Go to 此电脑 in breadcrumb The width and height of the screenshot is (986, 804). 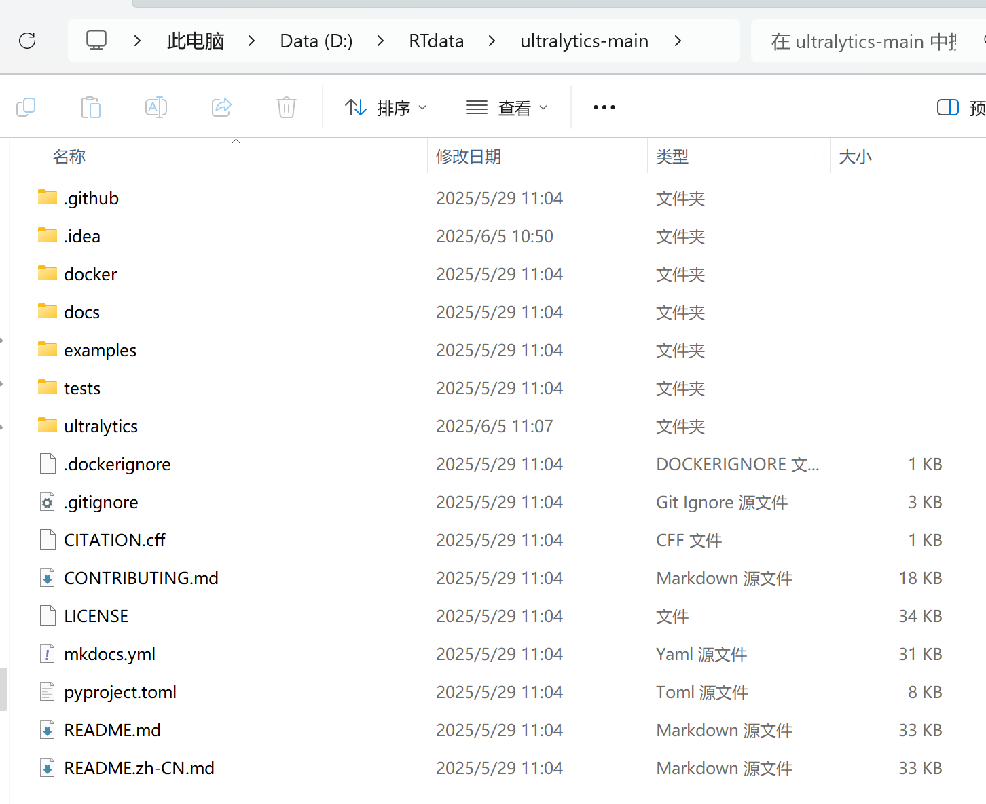tap(196, 41)
